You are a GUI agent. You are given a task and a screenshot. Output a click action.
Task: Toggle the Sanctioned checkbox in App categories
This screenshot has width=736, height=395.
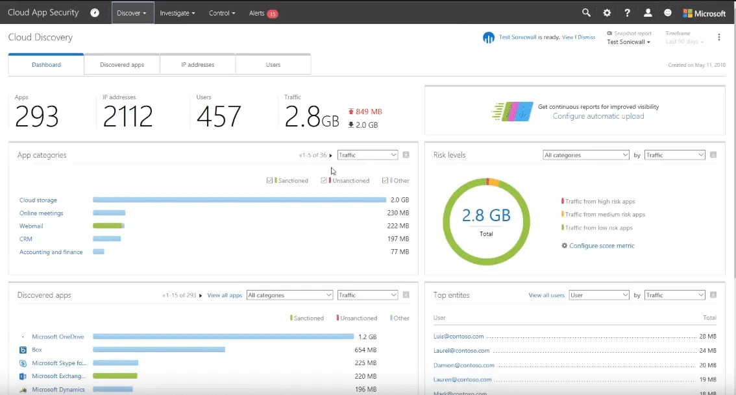pos(269,180)
